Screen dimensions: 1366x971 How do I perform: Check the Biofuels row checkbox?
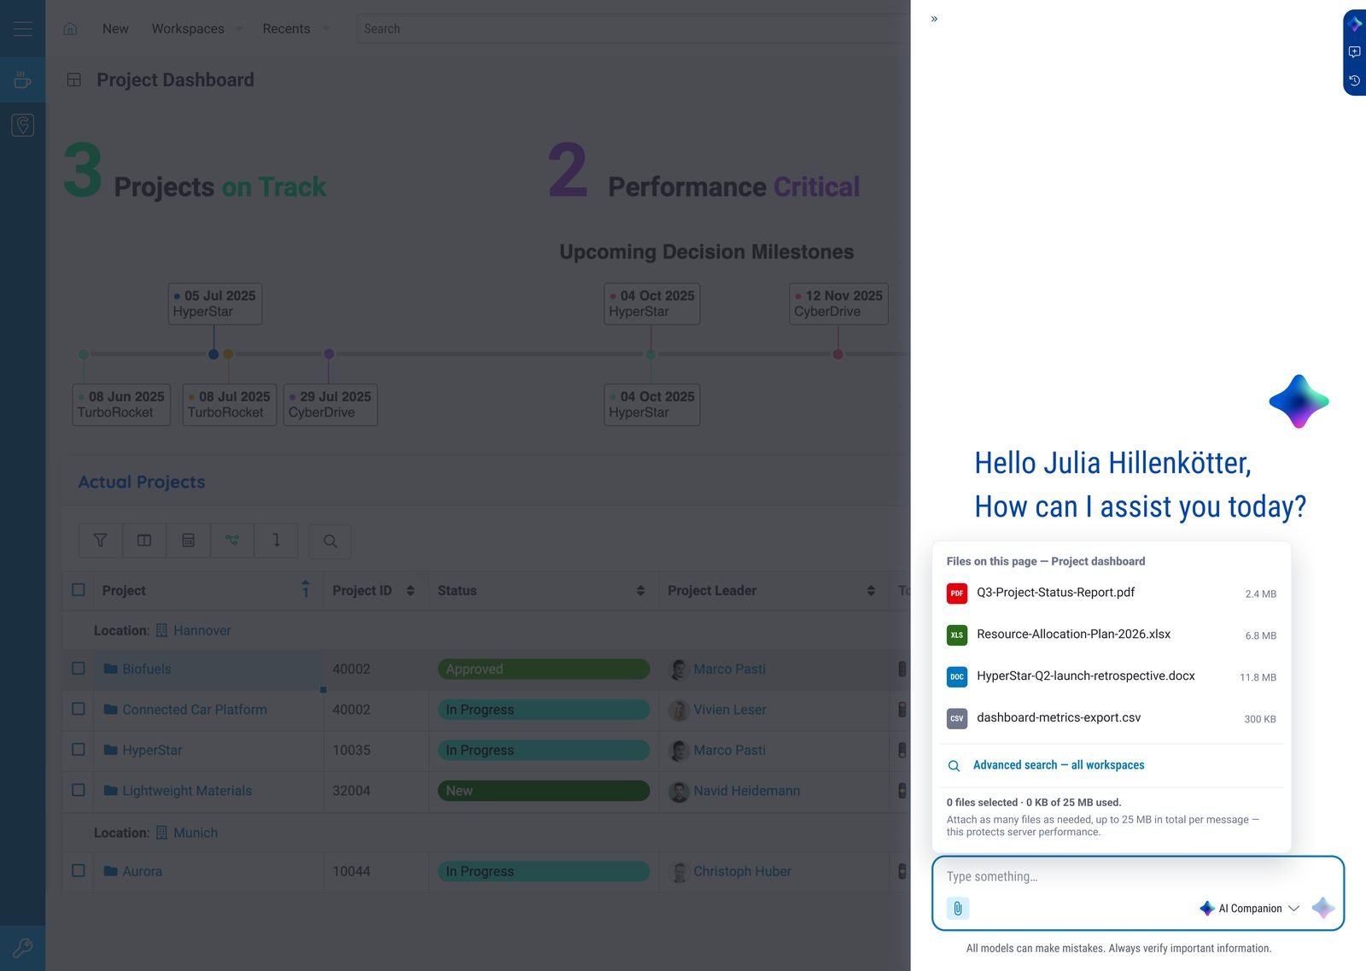(79, 669)
